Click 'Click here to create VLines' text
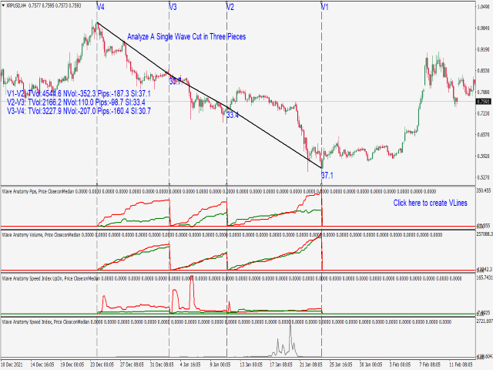493x370 pixels. pyautogui.click(x=430, y=203)
